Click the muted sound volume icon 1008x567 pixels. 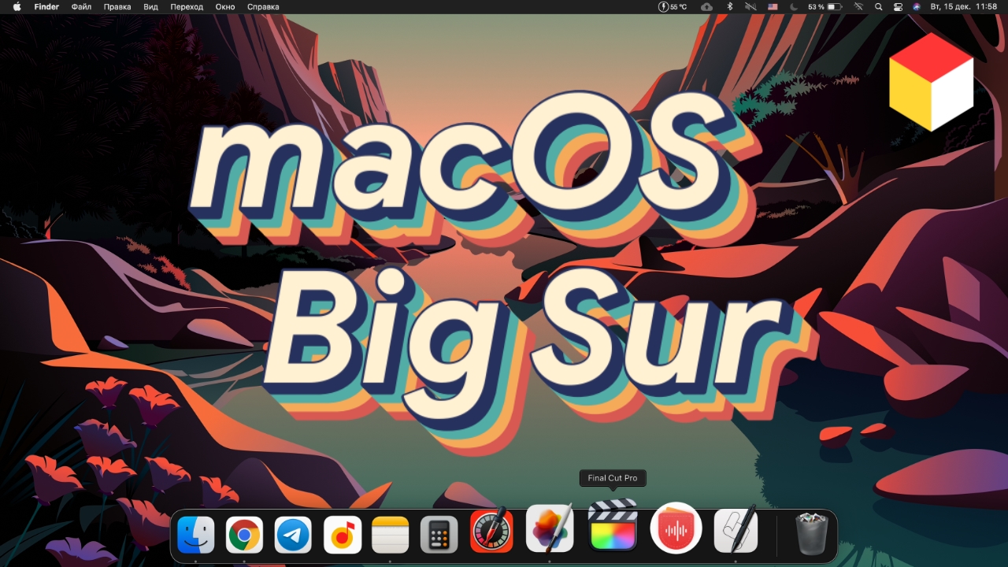750,6
